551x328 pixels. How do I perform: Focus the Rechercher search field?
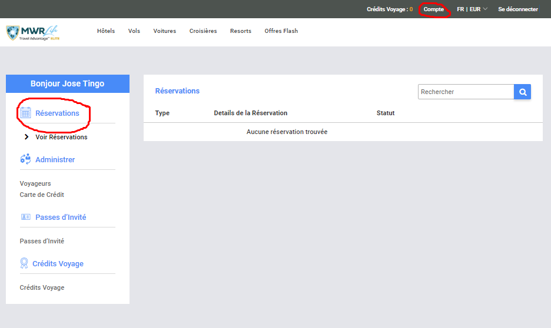tap(466, 92)
